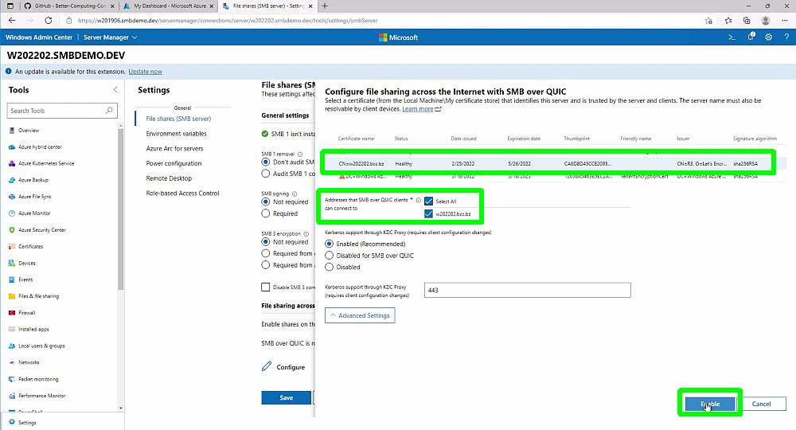The width and height of the screenshot is (796, 430).
Task: Click Windows Admin Center title
Action: pyautogui.click(x=39, y=37)
